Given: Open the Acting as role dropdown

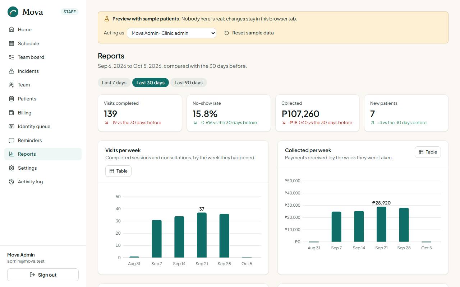Looking at the screenshot, I should 171,33.
